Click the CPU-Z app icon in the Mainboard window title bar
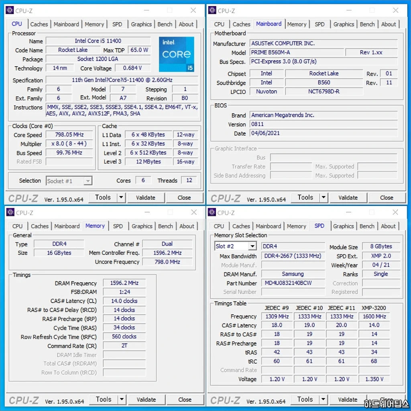The width and height of the screenshot is (411, 411). pyautogui.click(x=212, y=10)
